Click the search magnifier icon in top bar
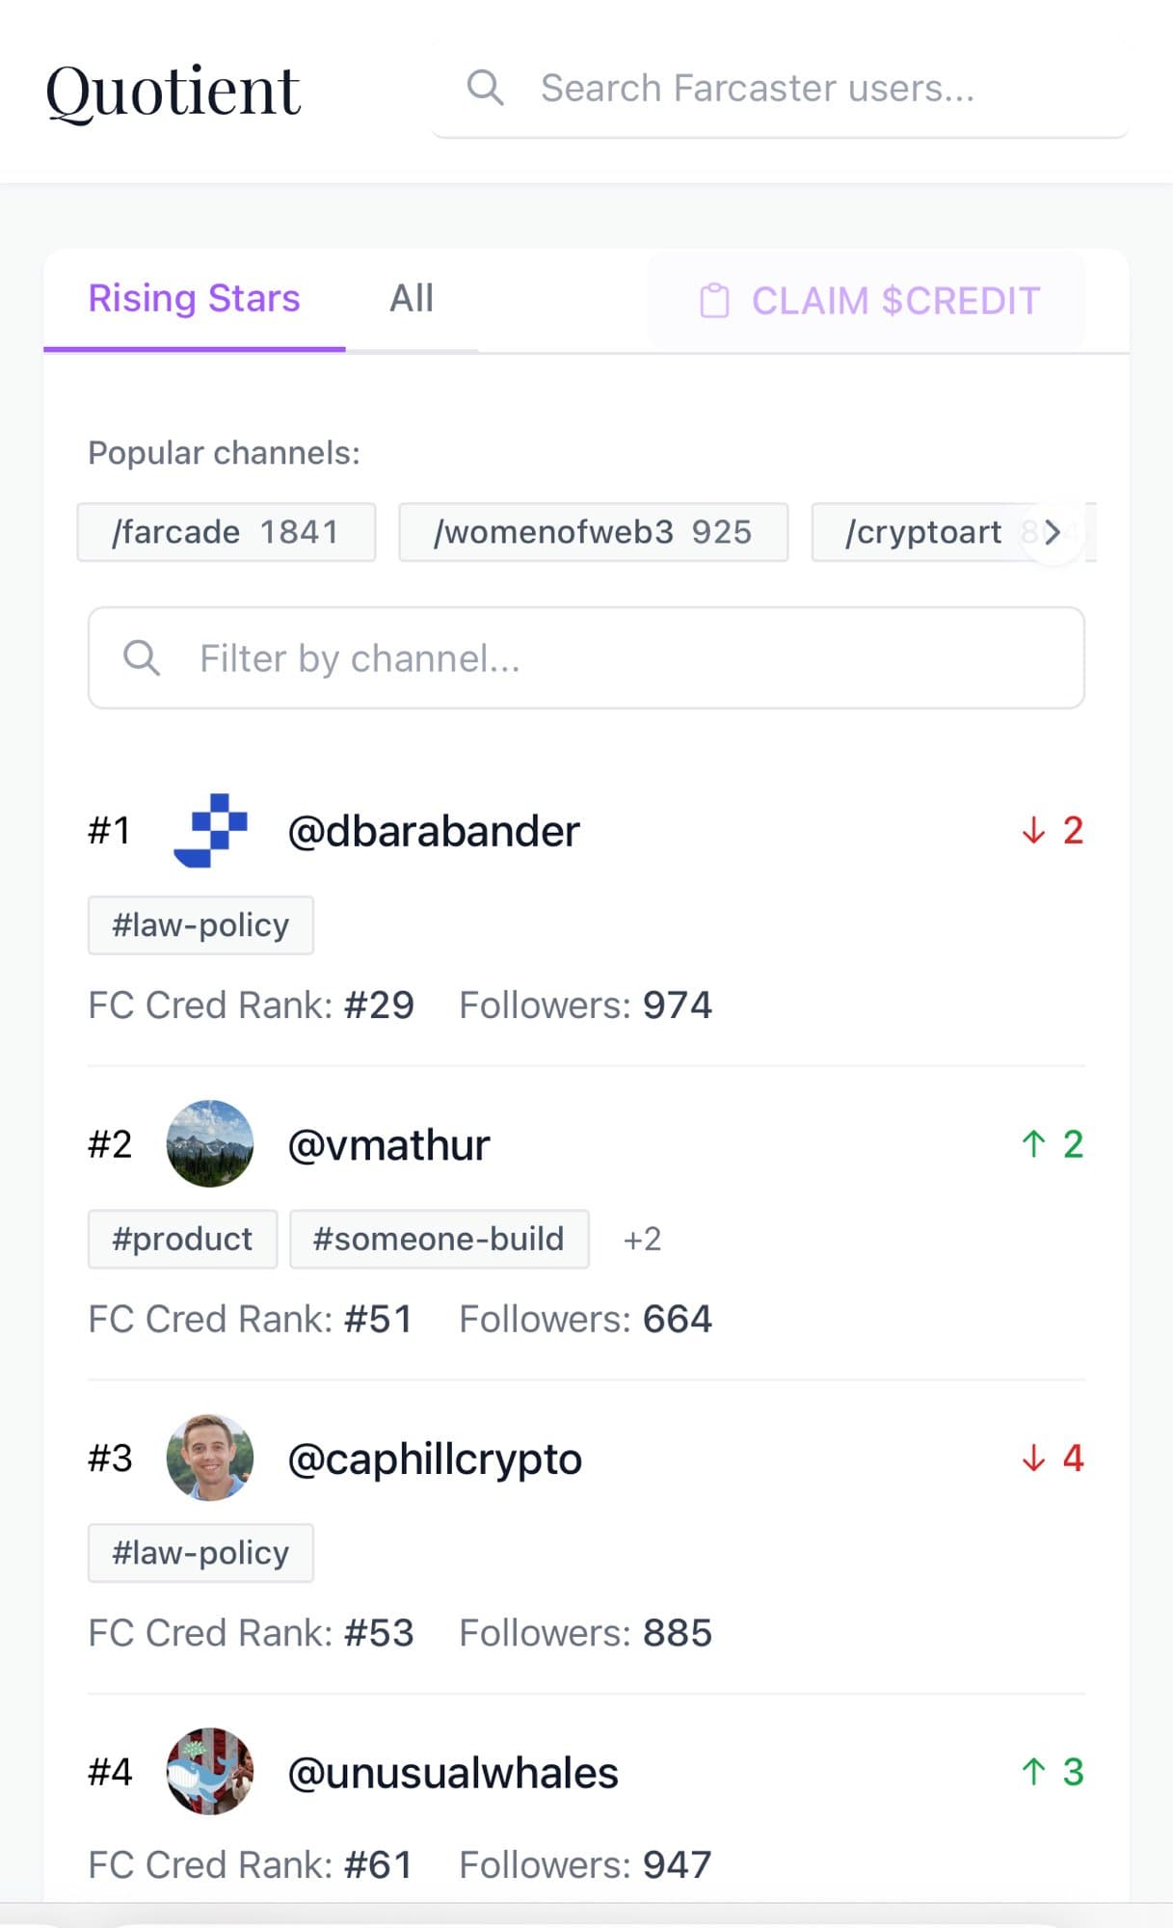This screenshot has width=1173, height=1928. click(486, 87)
